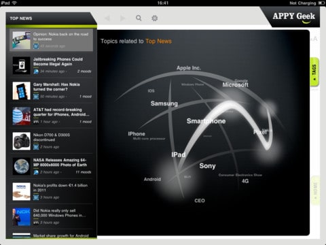Click the search magnifier icon
Viewport: 326px width, 245px height.
139,18
